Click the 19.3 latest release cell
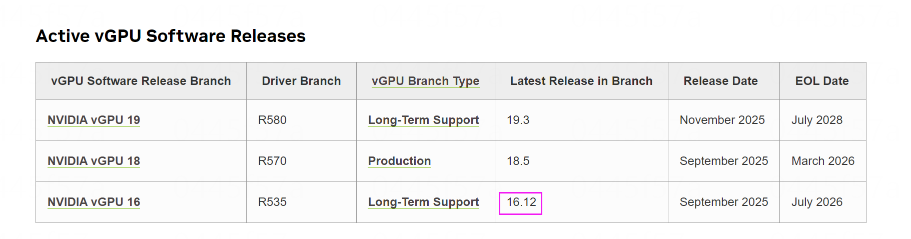Image resolution: width=911 pixels, height=239 pixels. click(518, 120)
